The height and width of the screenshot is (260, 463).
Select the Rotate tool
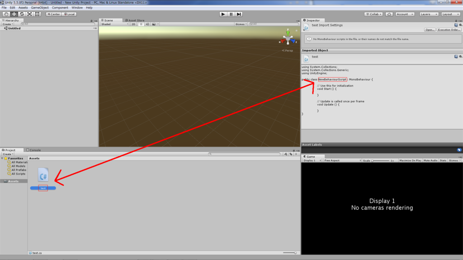pyautogui.click(x=22, y=14)
